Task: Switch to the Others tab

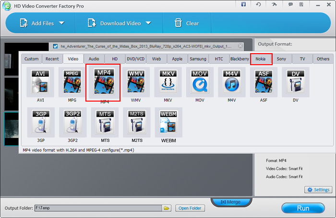Action: click(x=323, y=59)
